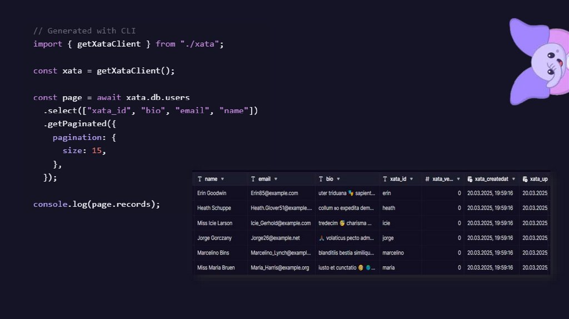Click the number hash icon of xata_ve... column
The width and height of the screenshot is (569, 319).
click(427, 179)
